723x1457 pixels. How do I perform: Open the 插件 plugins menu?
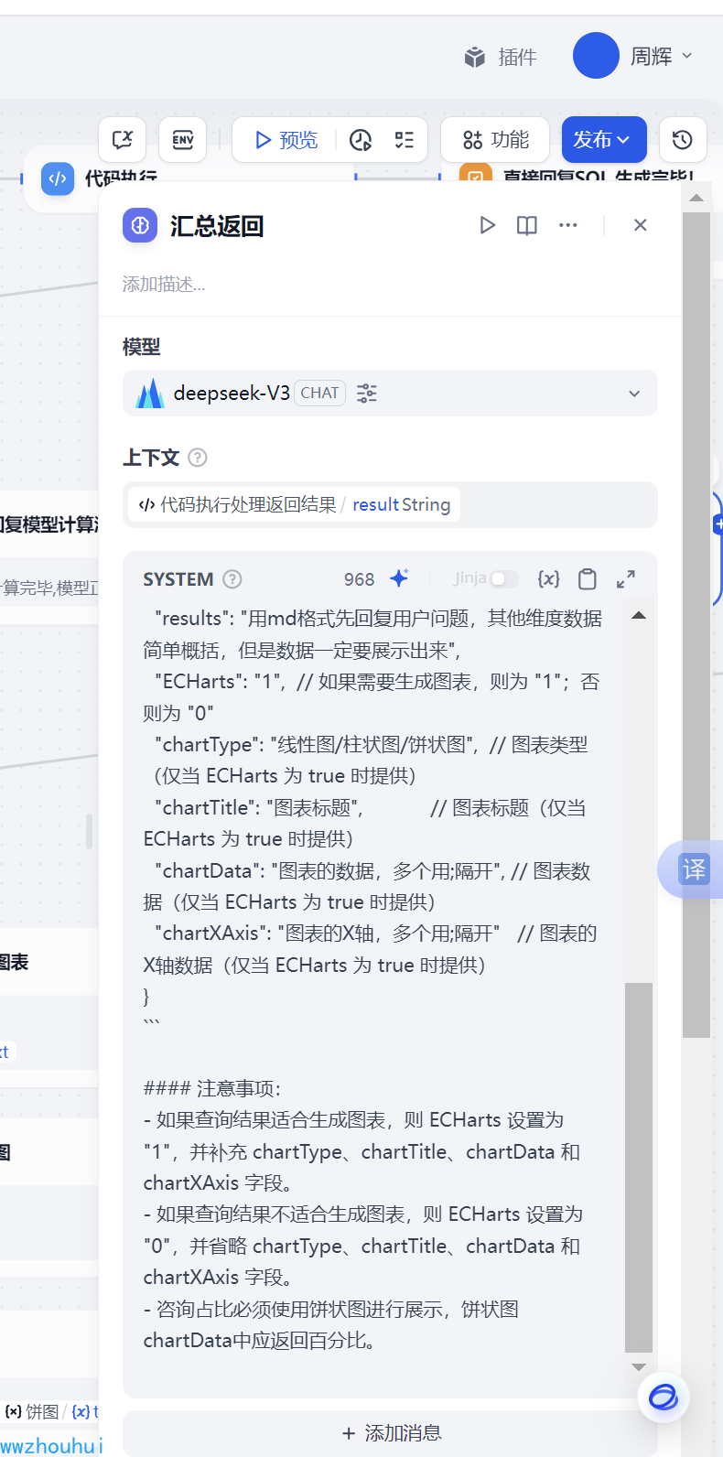(x=500, y=58)
